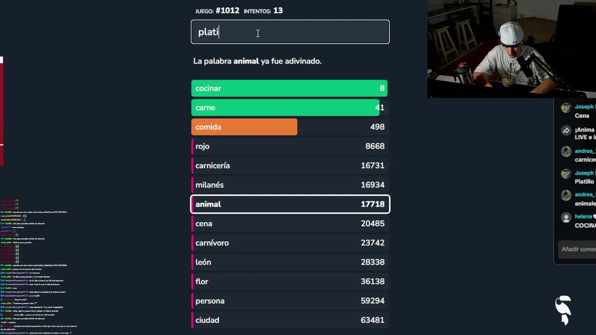Select the "carne" guess row

[x=289, y=107]
